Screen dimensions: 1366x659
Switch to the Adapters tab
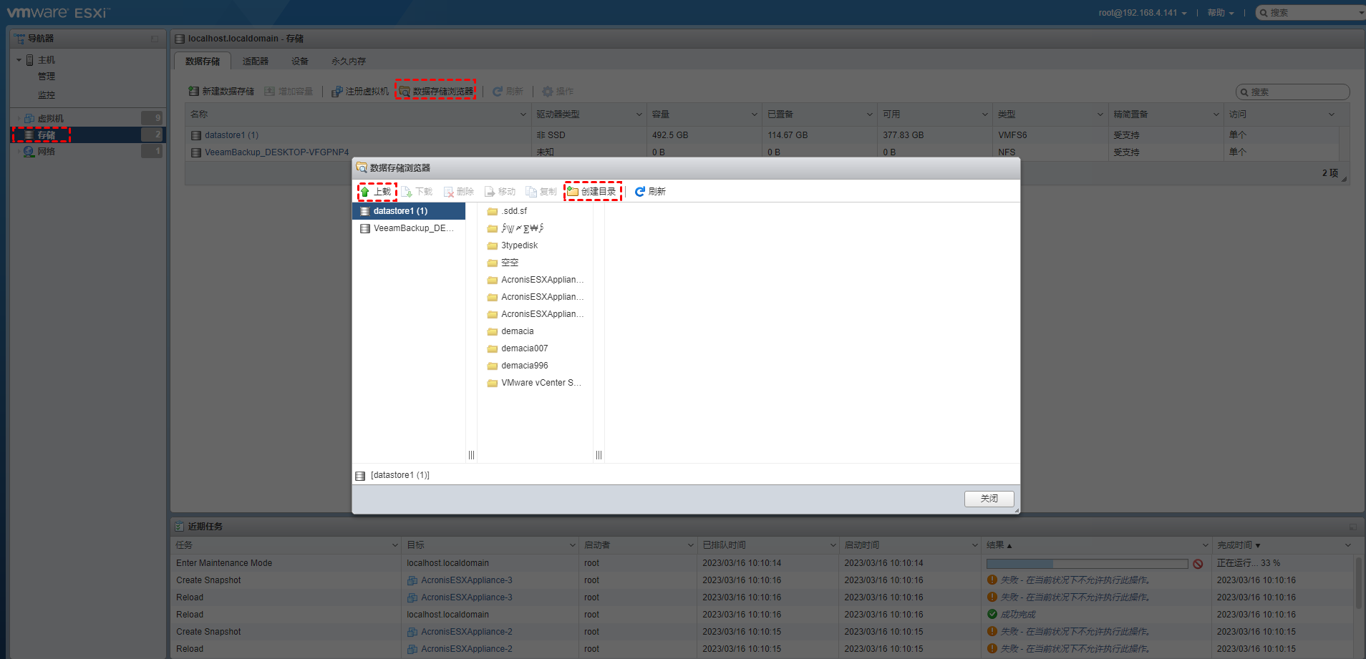tap(255, 62)
